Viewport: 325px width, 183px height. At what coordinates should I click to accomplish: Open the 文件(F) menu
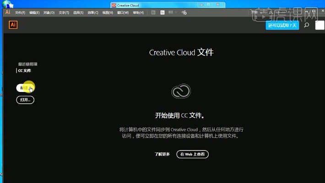click(x=20, y=13)
